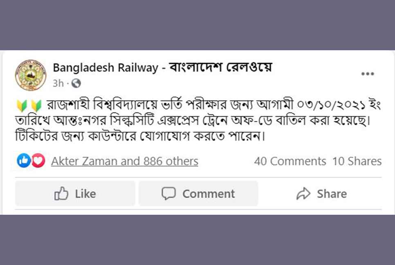Open the 10 Shares link
395x265 pixels.
357,161
